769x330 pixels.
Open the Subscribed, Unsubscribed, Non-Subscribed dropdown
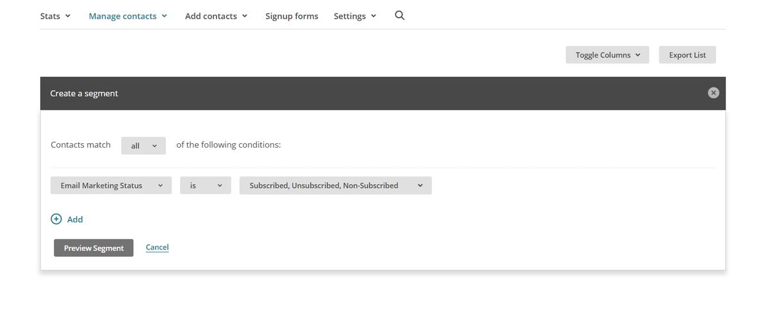click(335, 185)
